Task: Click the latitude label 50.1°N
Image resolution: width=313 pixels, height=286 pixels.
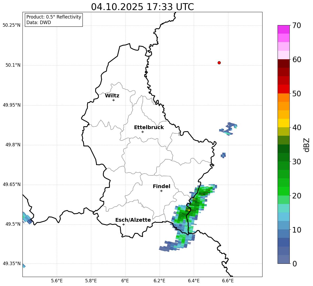Action: click(x=13, y=65)
